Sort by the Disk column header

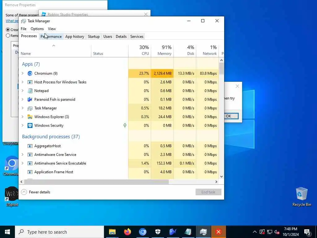tap(185, 51)
